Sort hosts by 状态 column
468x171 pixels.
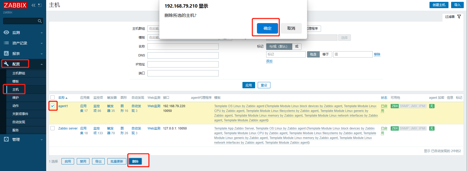point(384,98)
